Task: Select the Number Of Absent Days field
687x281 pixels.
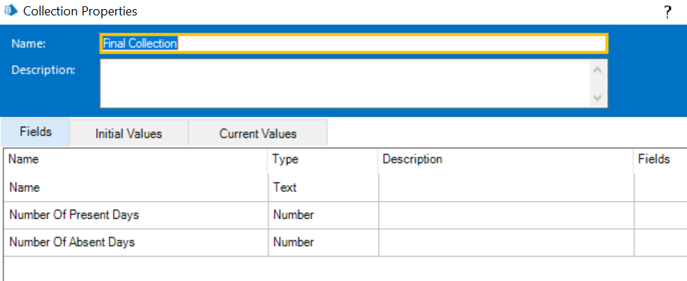Action: point(135,242)
